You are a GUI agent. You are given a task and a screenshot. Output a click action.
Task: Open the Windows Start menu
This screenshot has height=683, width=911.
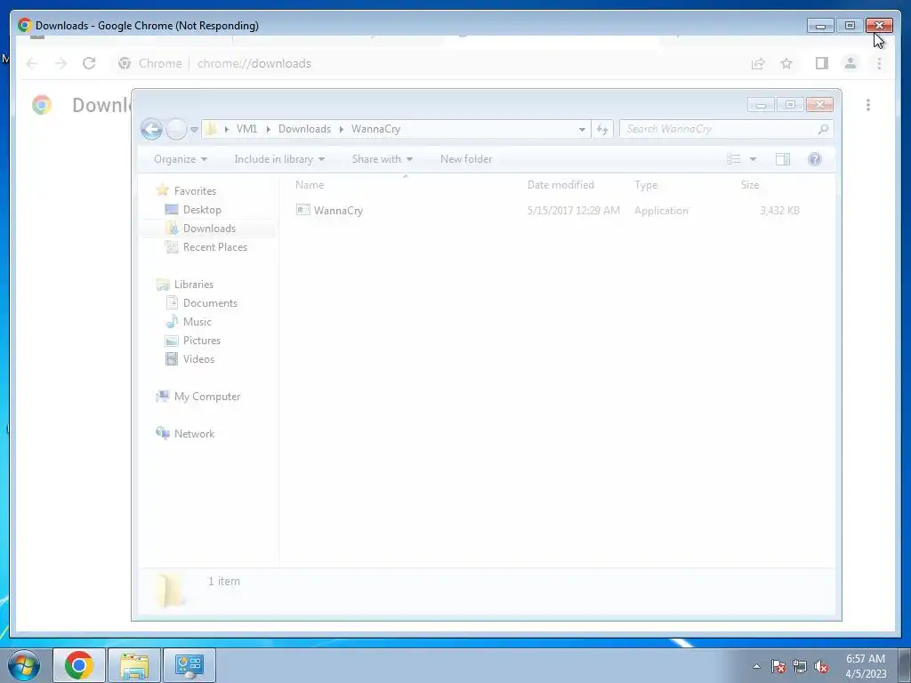(x=24, y=665)
